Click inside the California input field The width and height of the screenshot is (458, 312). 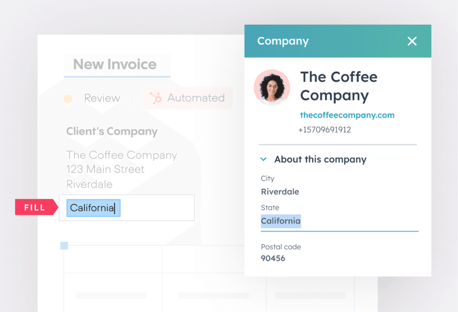coord(127,208)
